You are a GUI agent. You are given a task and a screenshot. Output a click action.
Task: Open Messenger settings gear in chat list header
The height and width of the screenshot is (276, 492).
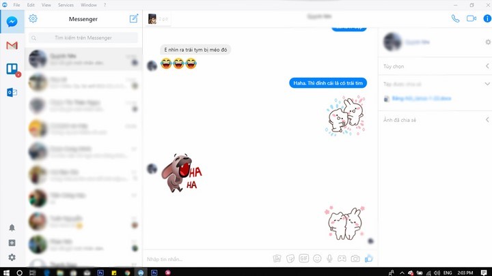pyautogui.click(x=33, y=18)
